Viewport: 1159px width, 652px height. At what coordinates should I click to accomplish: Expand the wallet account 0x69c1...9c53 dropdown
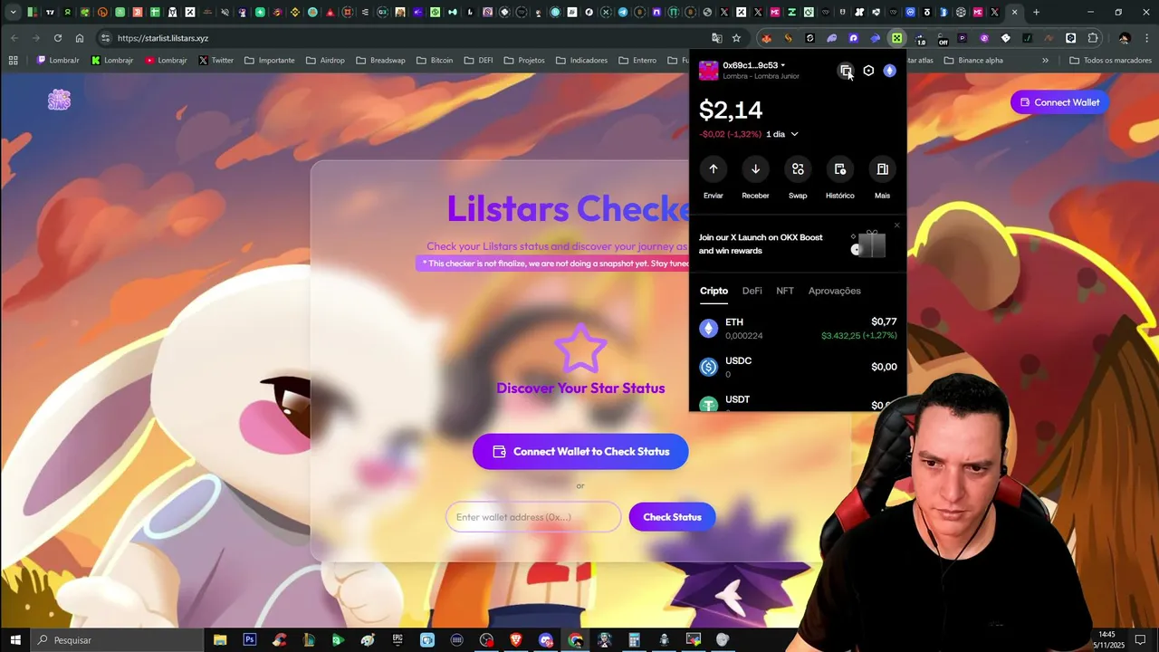753,65
